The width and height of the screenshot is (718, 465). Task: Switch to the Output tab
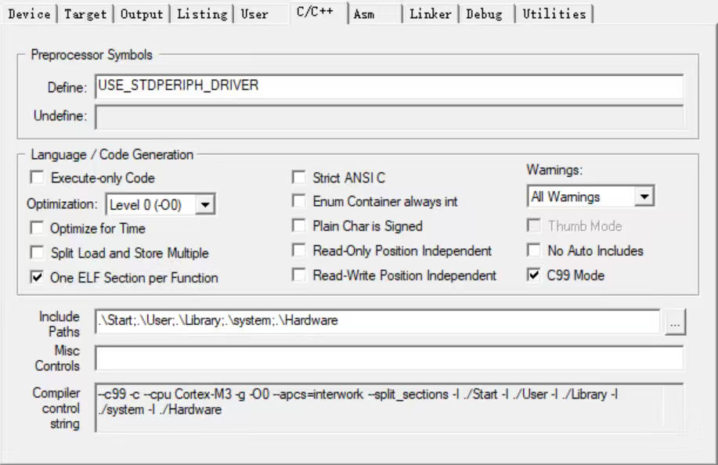click(x=142, y=14)
